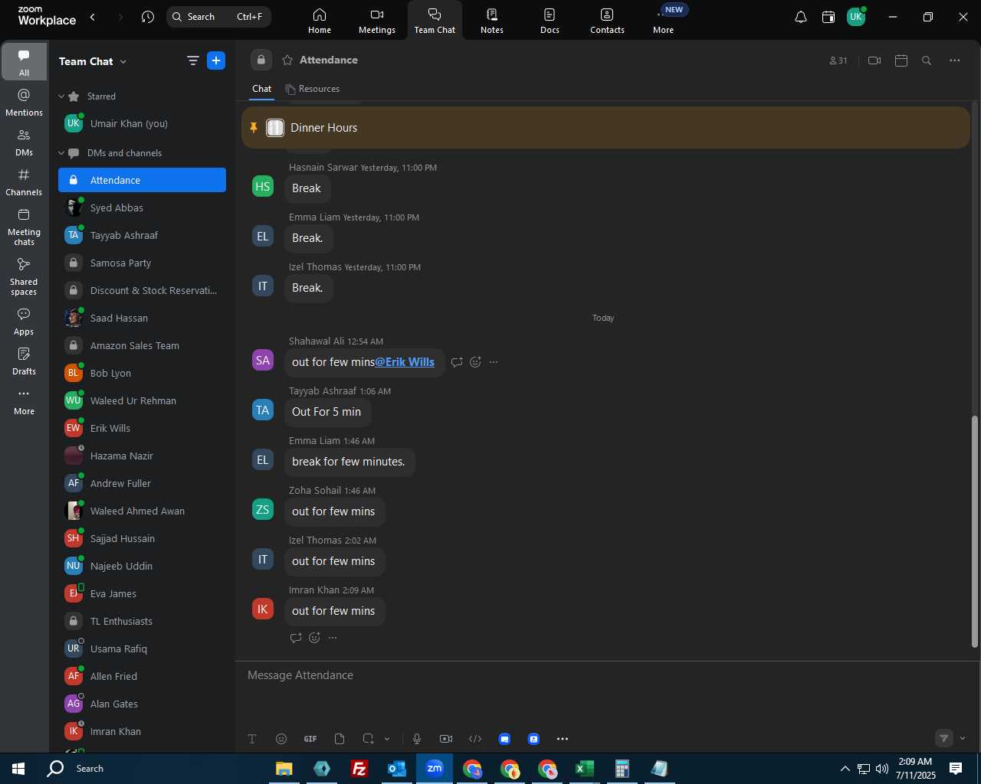
Task: Open the emoji picker in composer
Action: pos(281,739)
